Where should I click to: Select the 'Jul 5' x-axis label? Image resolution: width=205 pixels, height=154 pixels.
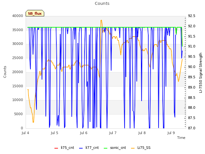54,133
